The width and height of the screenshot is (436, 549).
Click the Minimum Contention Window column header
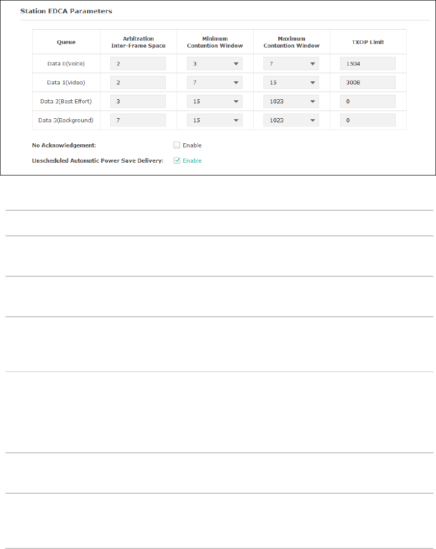[215, 42]
